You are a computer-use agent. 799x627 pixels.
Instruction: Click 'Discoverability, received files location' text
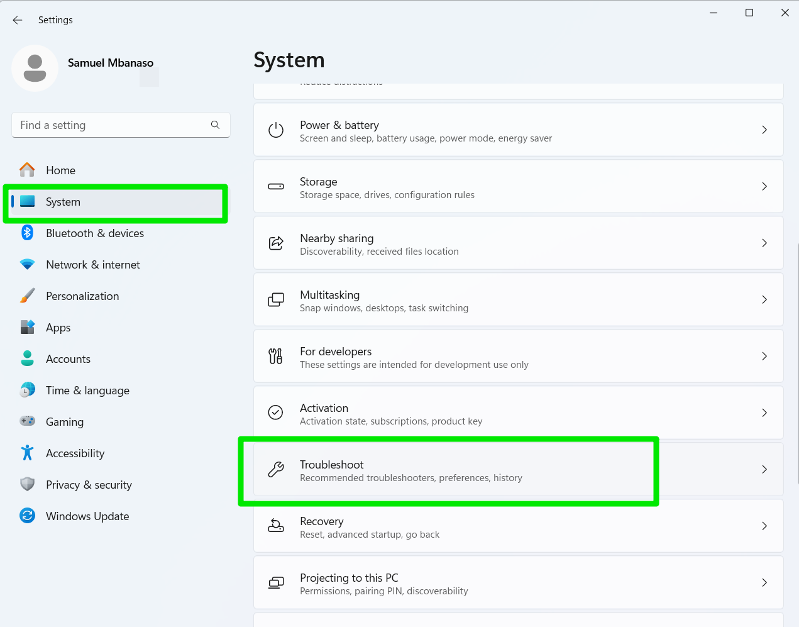point(379,252)
